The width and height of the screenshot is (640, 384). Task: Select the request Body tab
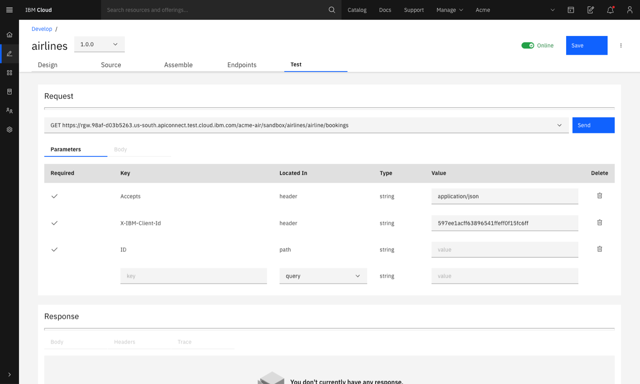coord(139,149)
